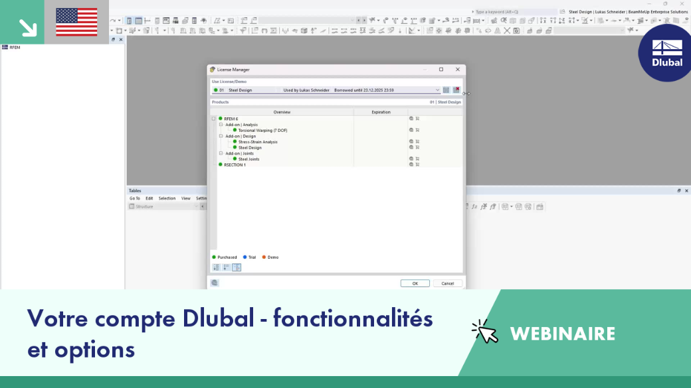Open Go To menu in Tables panel

pos(135,198)
